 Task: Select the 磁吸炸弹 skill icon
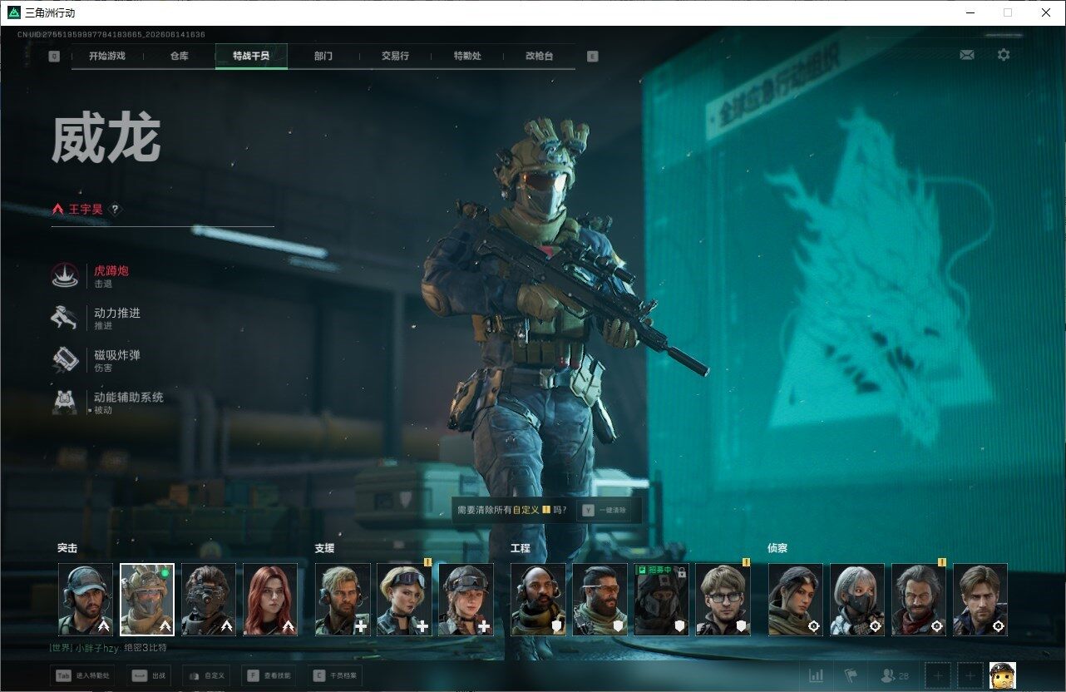tap(65, 360)
